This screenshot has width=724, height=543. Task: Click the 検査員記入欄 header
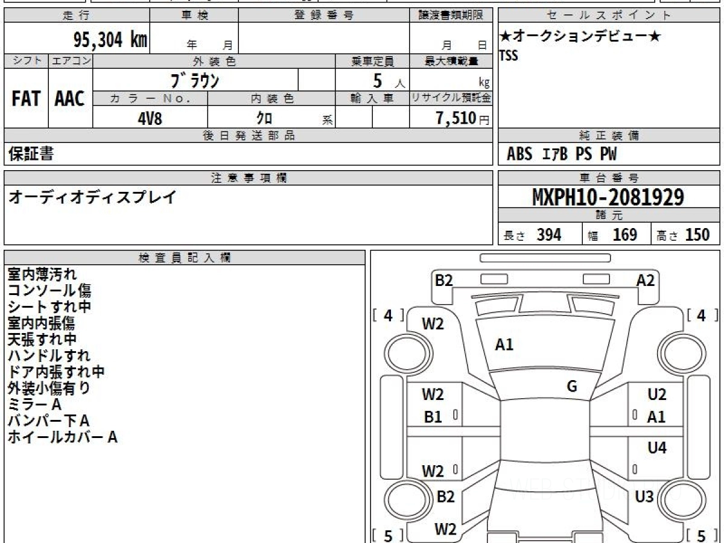[x=185, y=257]
